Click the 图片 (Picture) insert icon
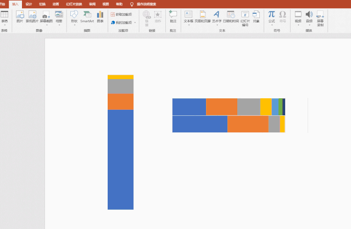This screenshot has height=229, width=351. tap(20, 16)
